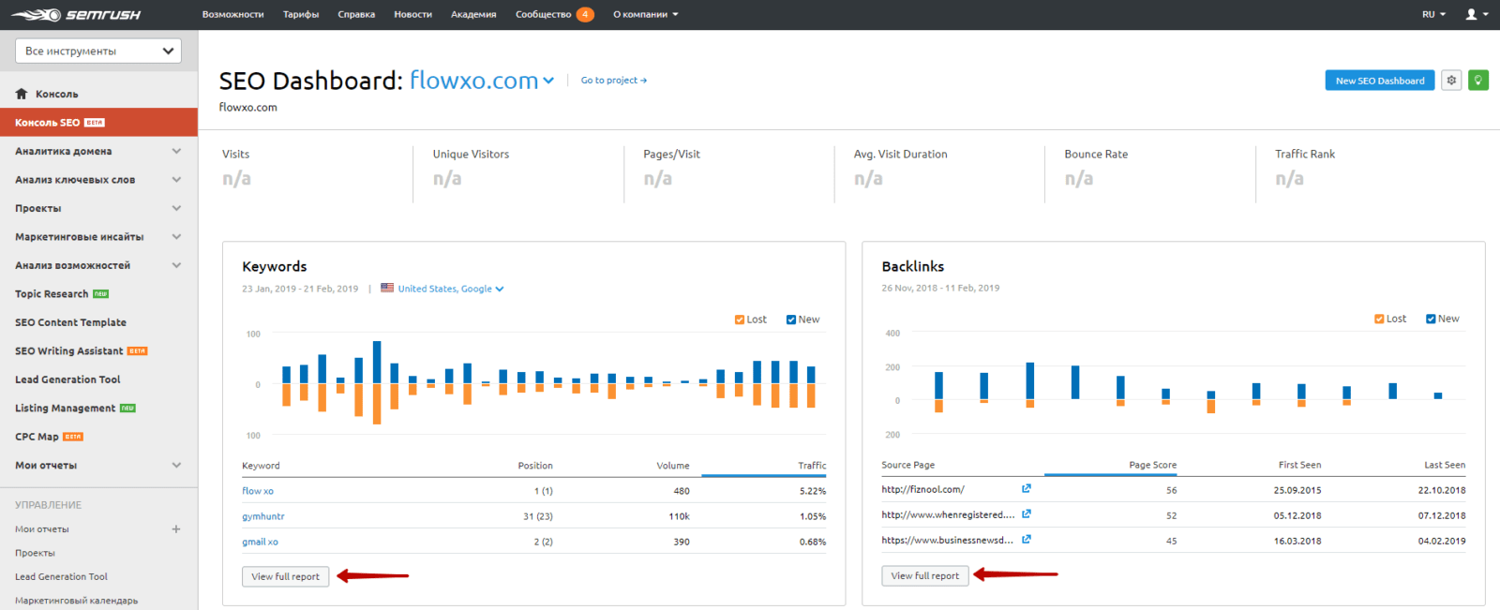1500x610 pixels.
Task: Click the community notification badge 4
Action: click(x=585, y=14)
